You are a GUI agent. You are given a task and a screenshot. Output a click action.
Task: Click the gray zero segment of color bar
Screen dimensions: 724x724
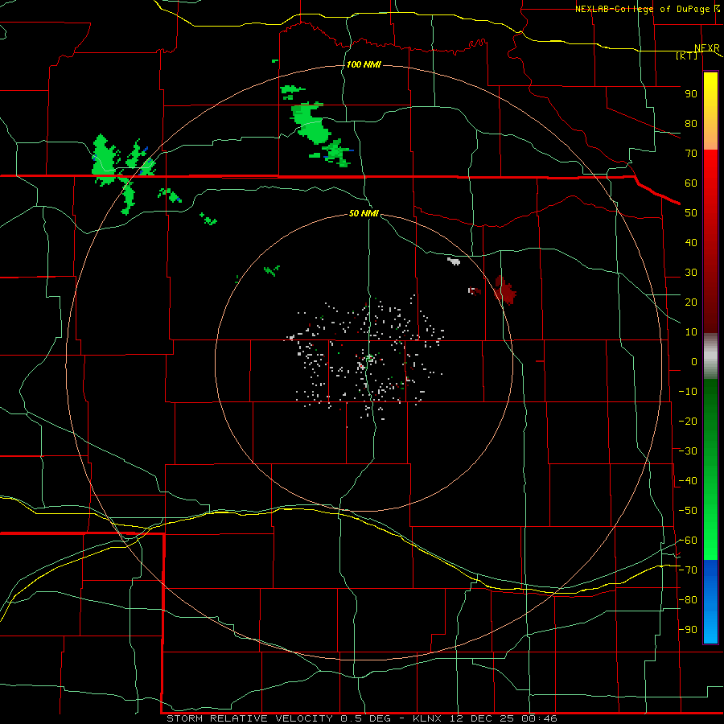pos(710,356)
